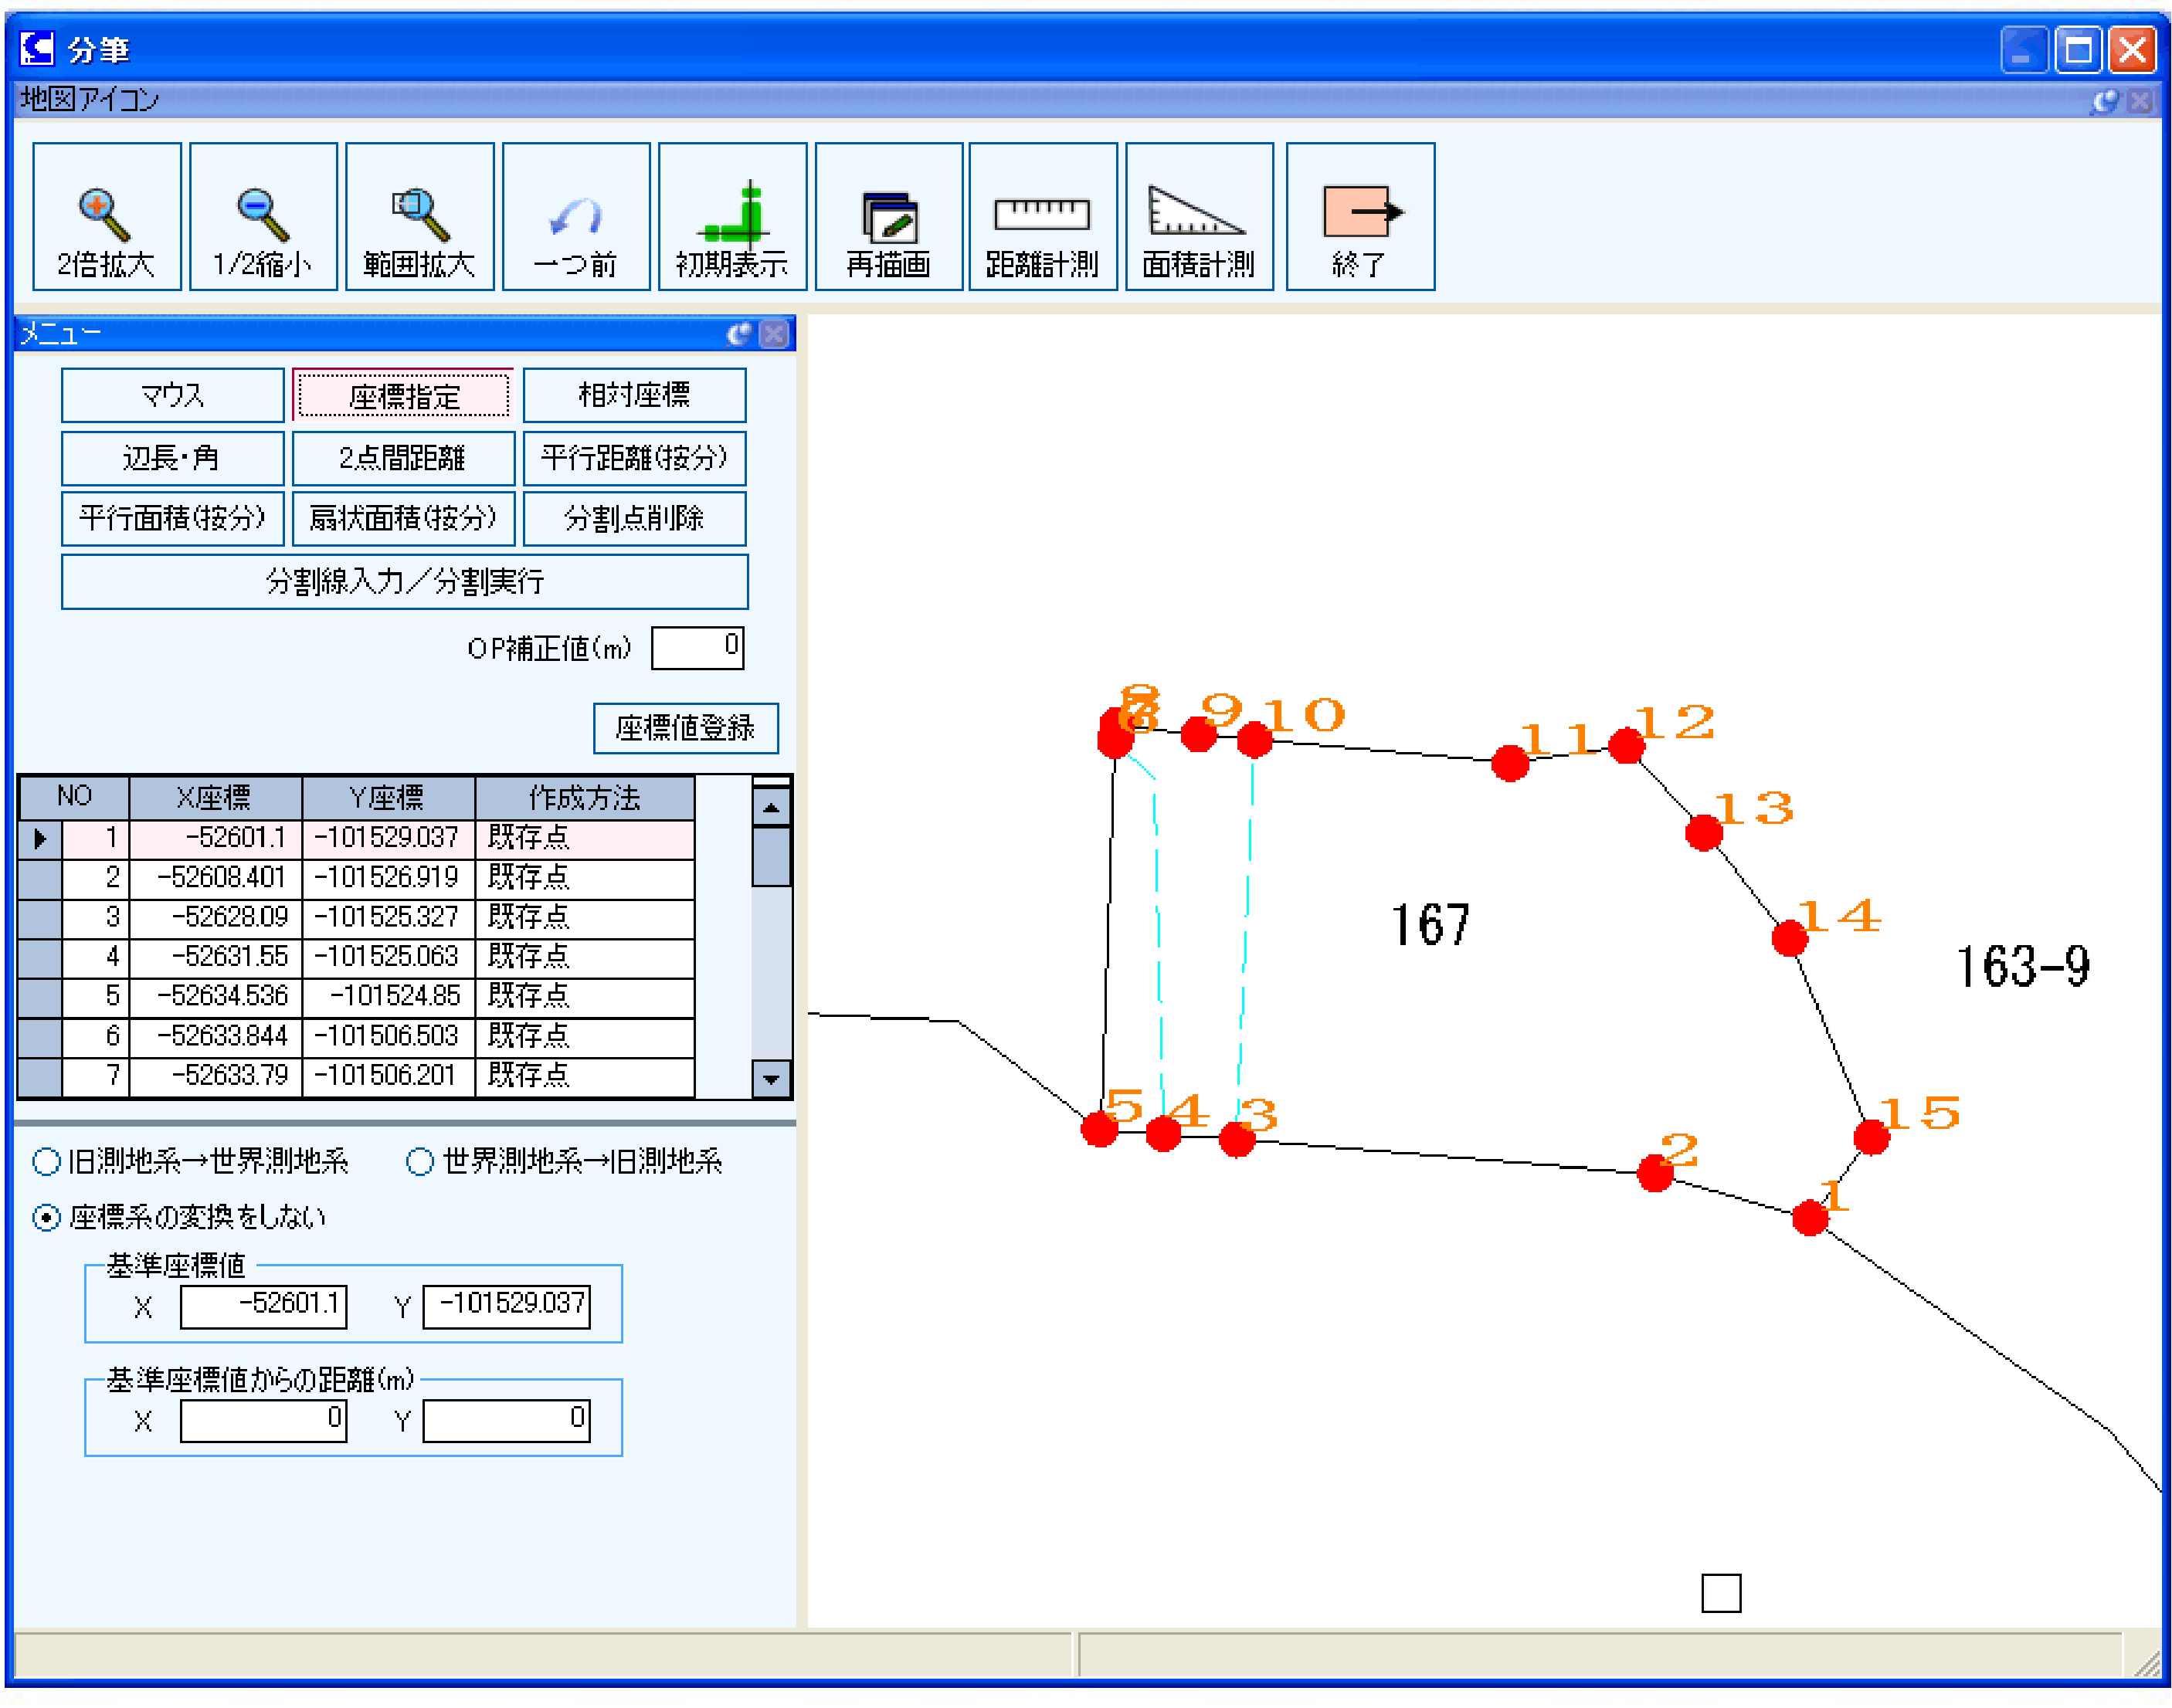Click the マウス button
2172x1708 pixels.
pyautogui.click(x=172, y=395)
